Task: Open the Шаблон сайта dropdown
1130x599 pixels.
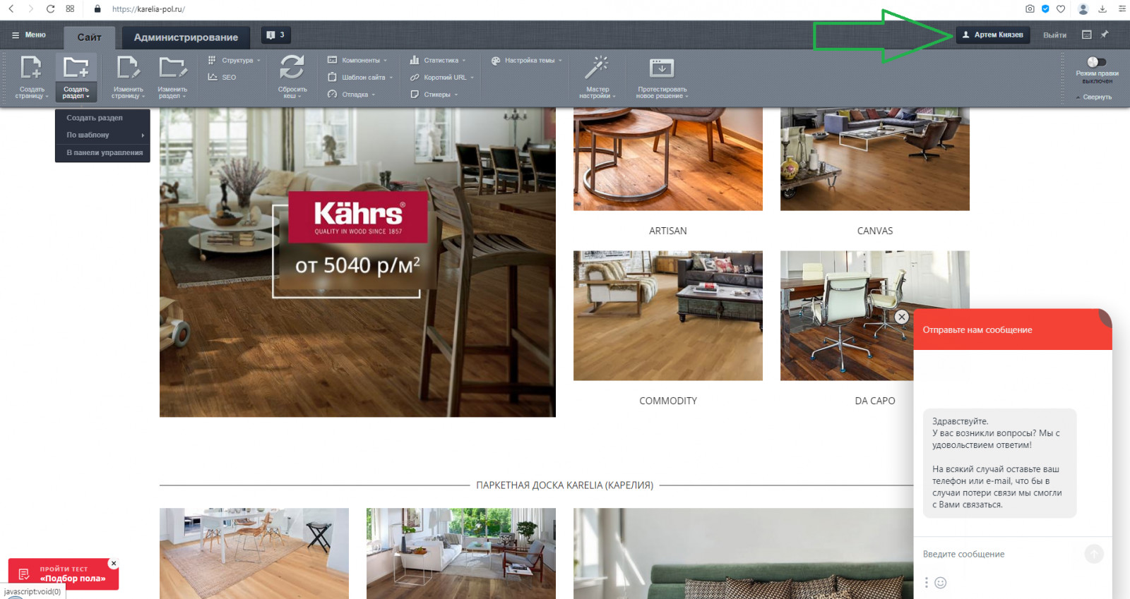Action: (360, 77)
